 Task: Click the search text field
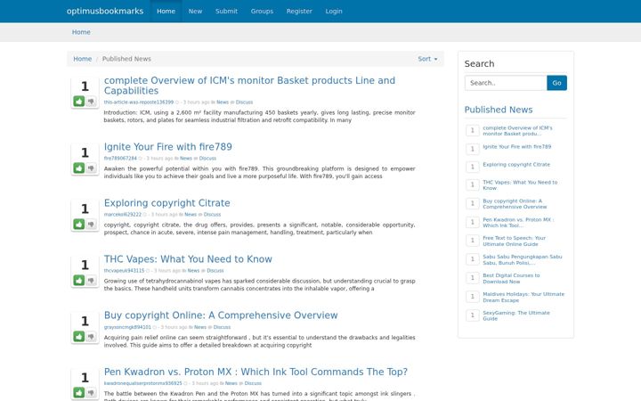coord(506,83)
